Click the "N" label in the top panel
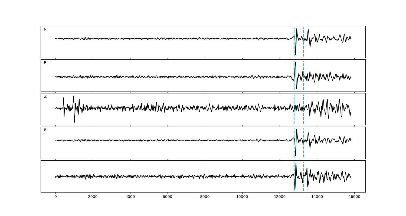 [45, 29]
